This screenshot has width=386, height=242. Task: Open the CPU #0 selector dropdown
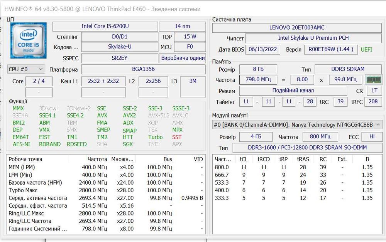26,69
